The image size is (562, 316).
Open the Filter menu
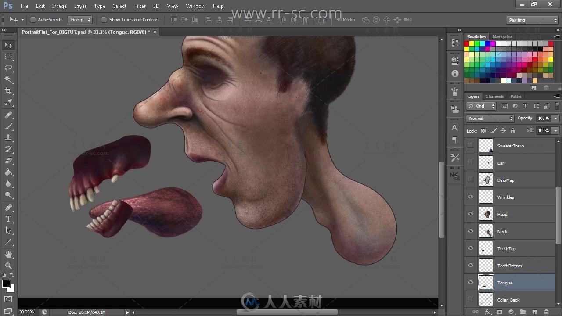click(140, 6)
